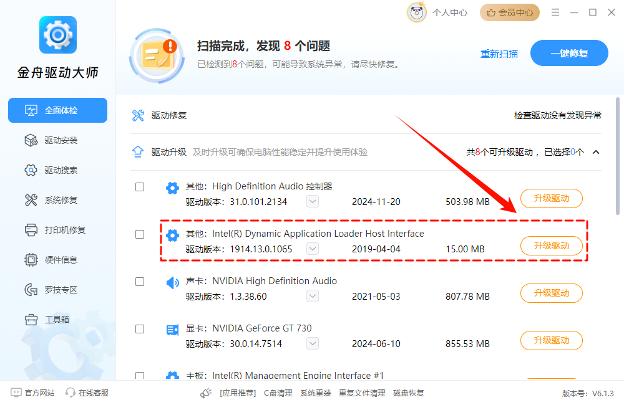
Task: Check the Intel Dynamic Application Loader checkbox
Action: tap(140, 234)
